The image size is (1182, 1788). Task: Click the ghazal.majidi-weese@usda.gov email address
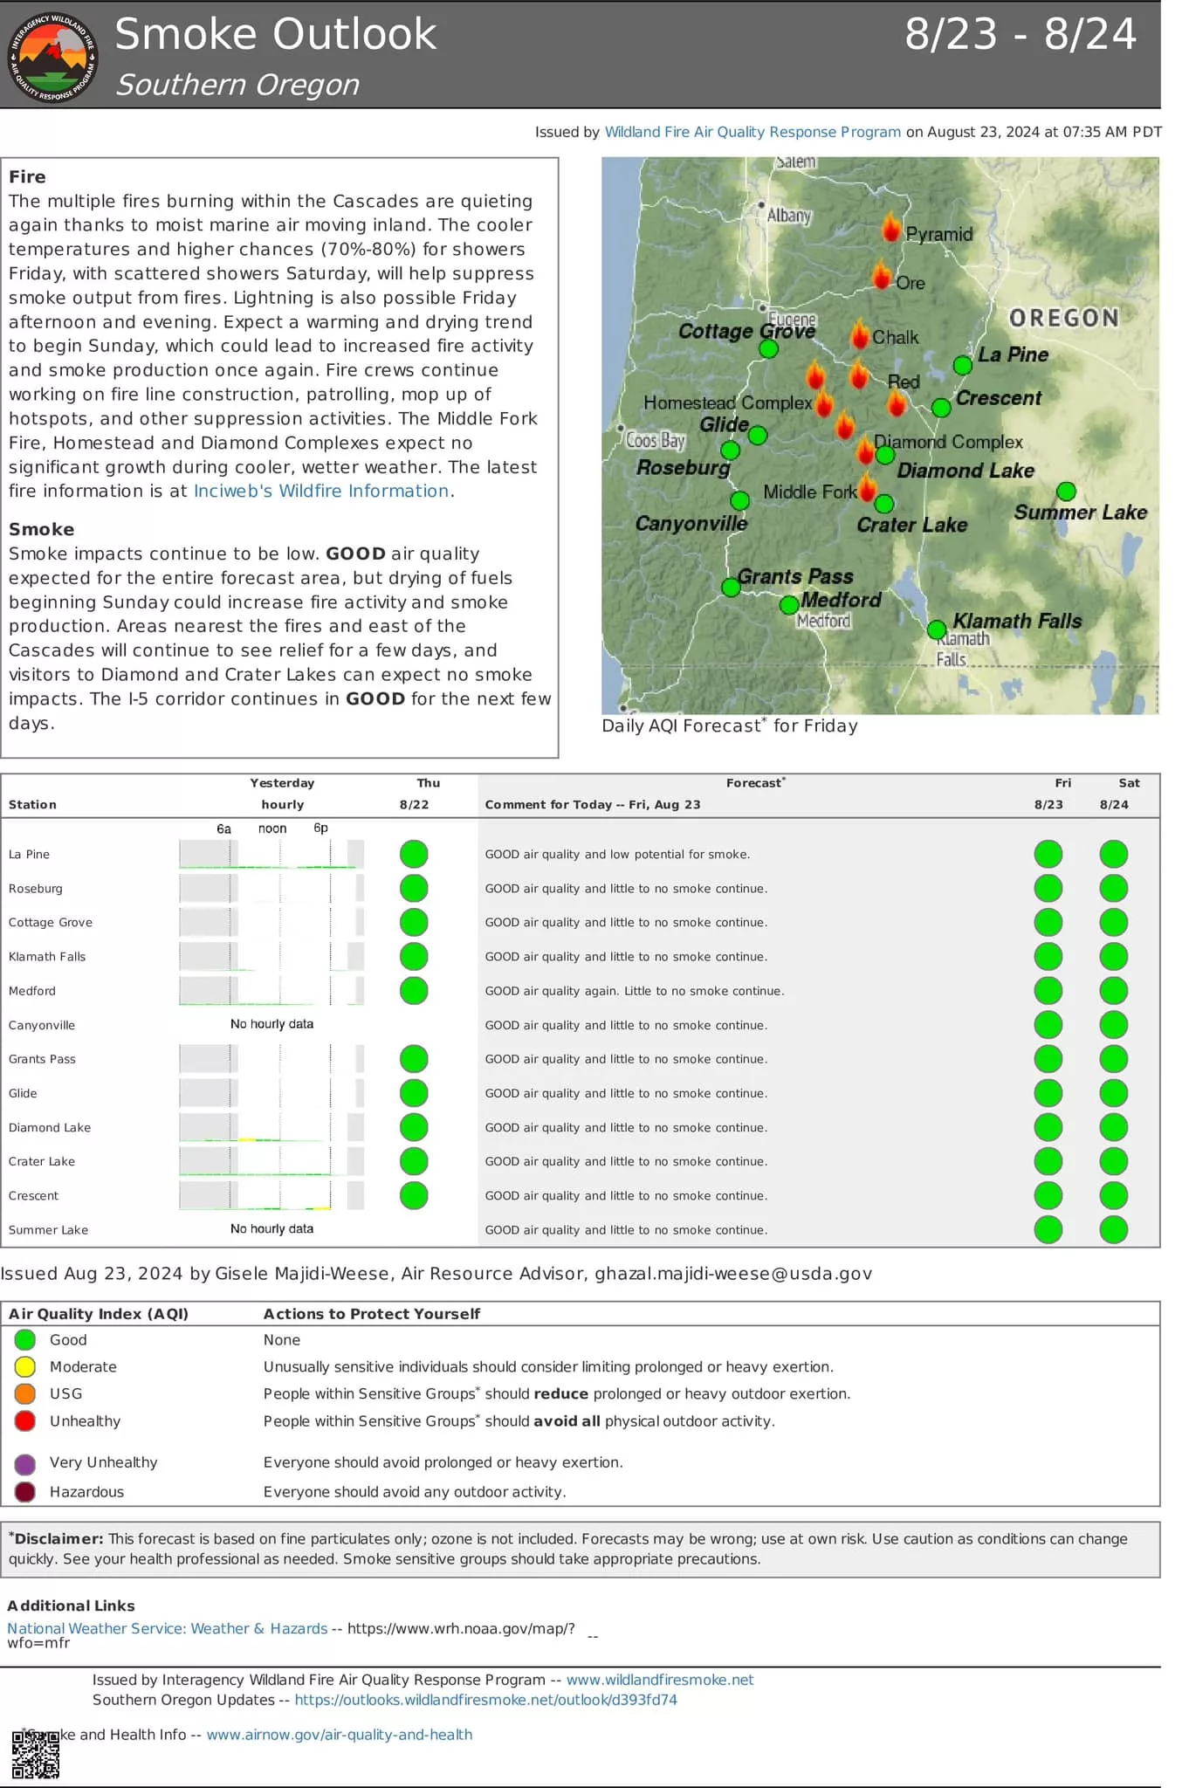coord(733,1274)
